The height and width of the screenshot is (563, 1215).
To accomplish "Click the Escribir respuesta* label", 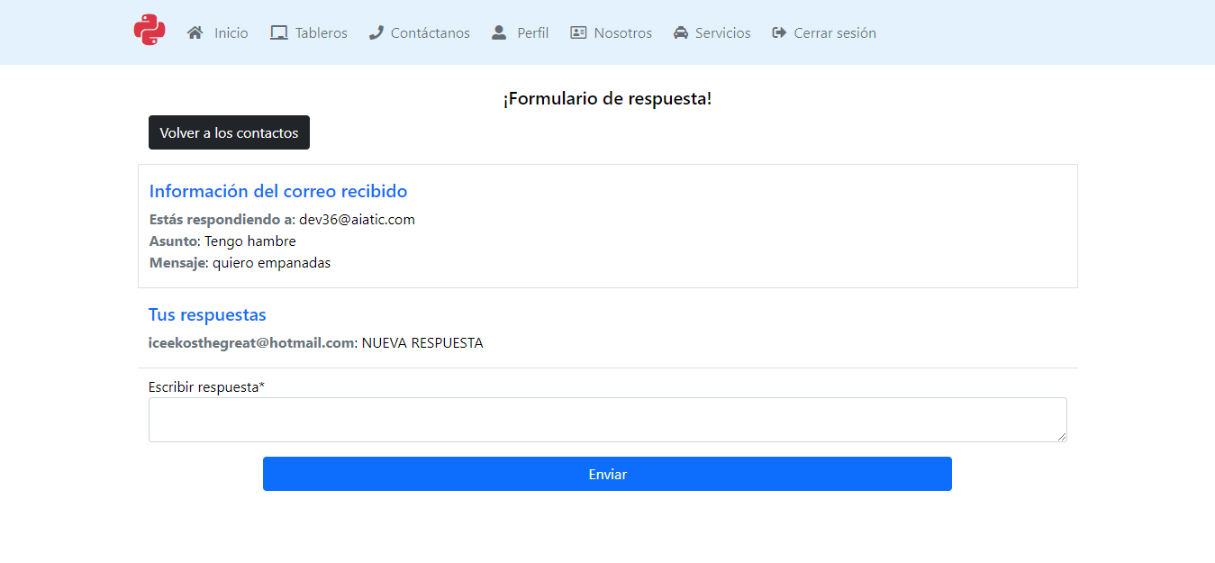I will click(207, 387).
